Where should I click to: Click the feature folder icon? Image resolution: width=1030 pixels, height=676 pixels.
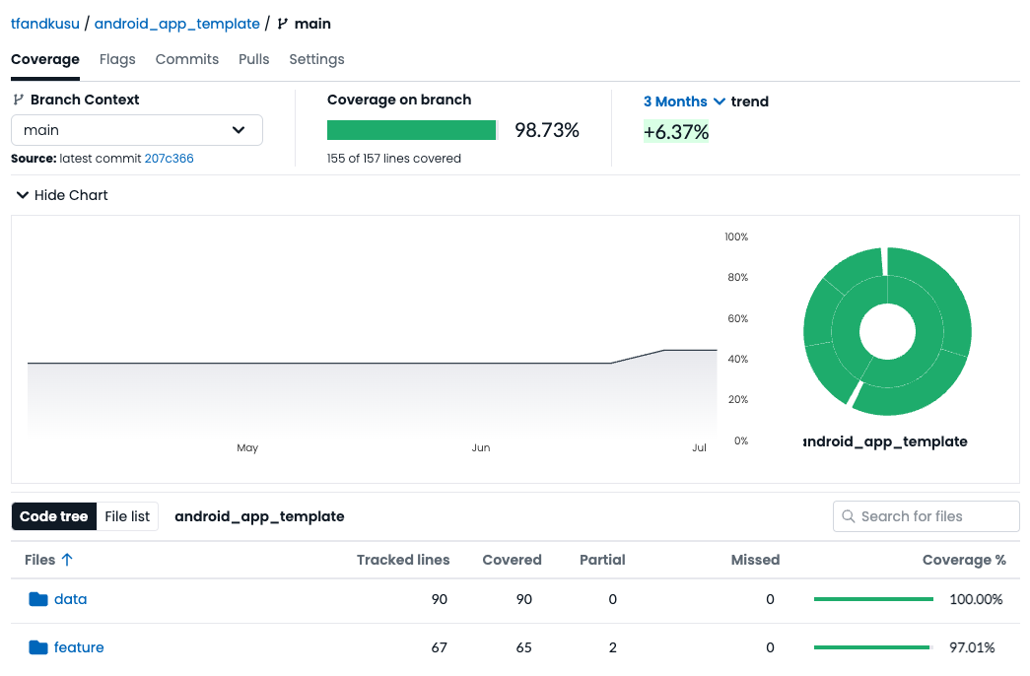pyautogui.click(x=38, y=647)
